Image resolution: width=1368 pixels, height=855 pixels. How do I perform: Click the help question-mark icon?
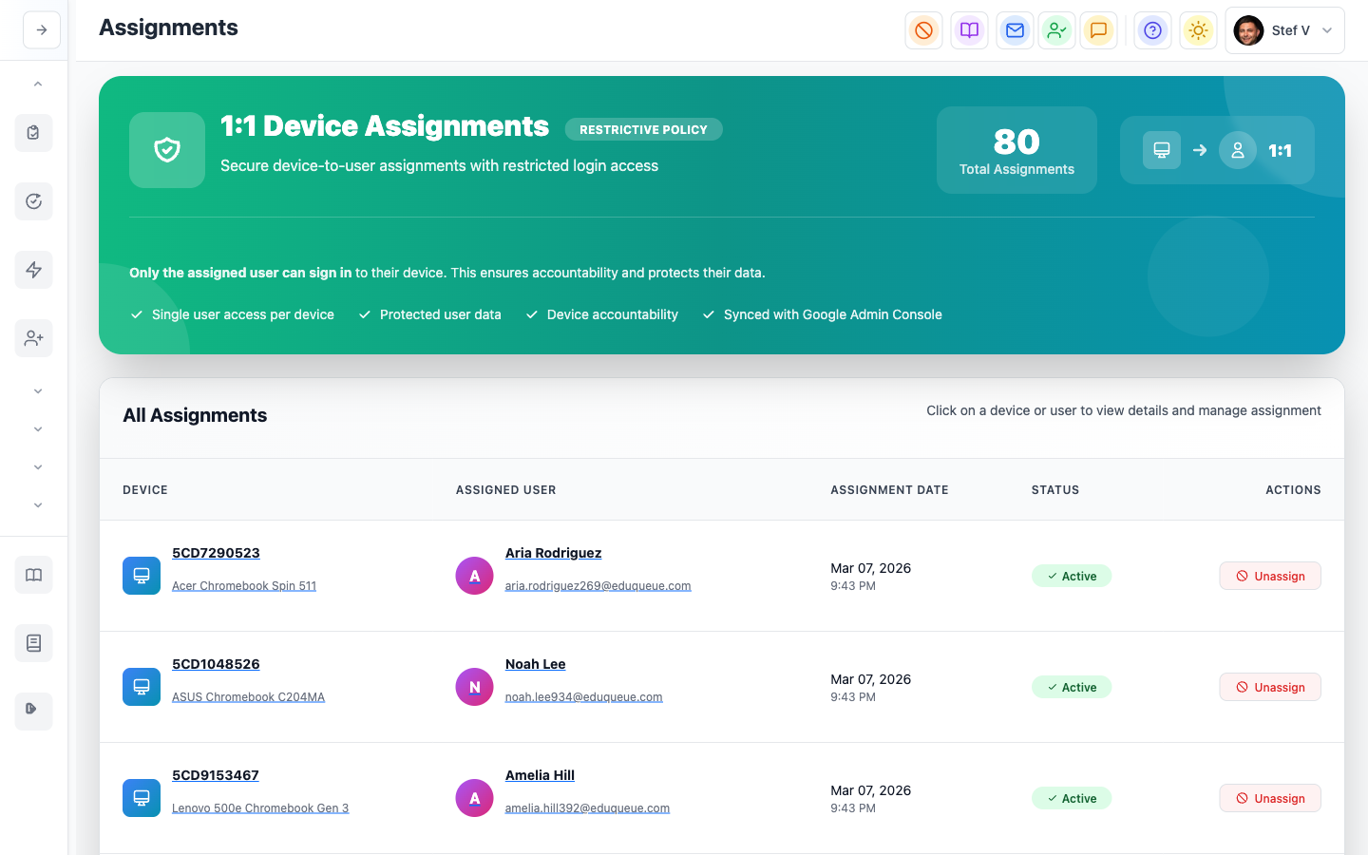1152,29
